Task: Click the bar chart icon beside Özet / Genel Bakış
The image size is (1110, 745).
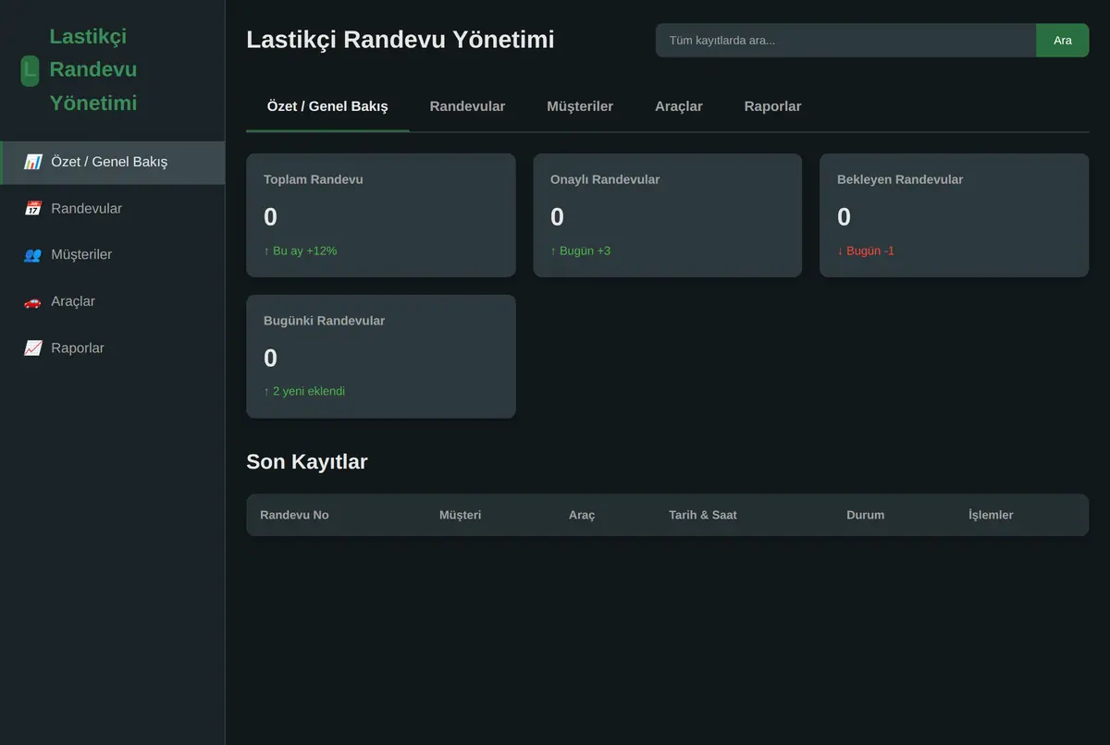Action: (x=33, y=162)
